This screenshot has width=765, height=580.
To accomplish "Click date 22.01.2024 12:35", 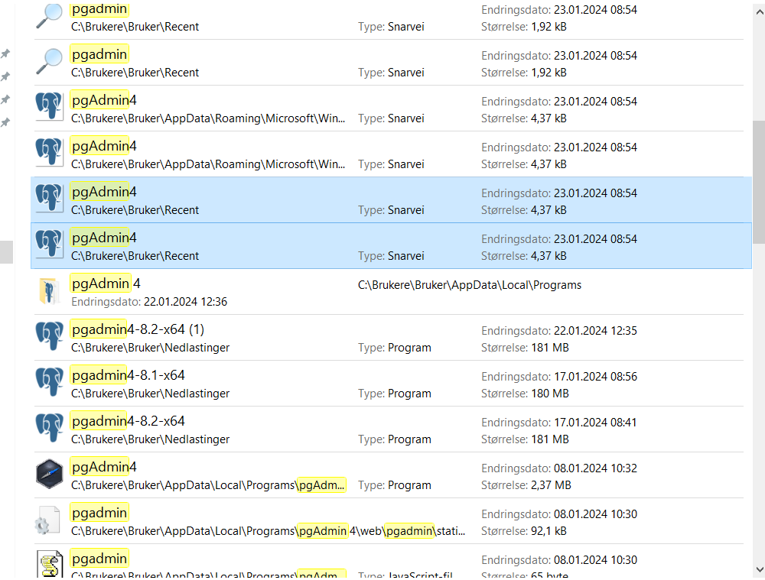I will coord(595,331).
